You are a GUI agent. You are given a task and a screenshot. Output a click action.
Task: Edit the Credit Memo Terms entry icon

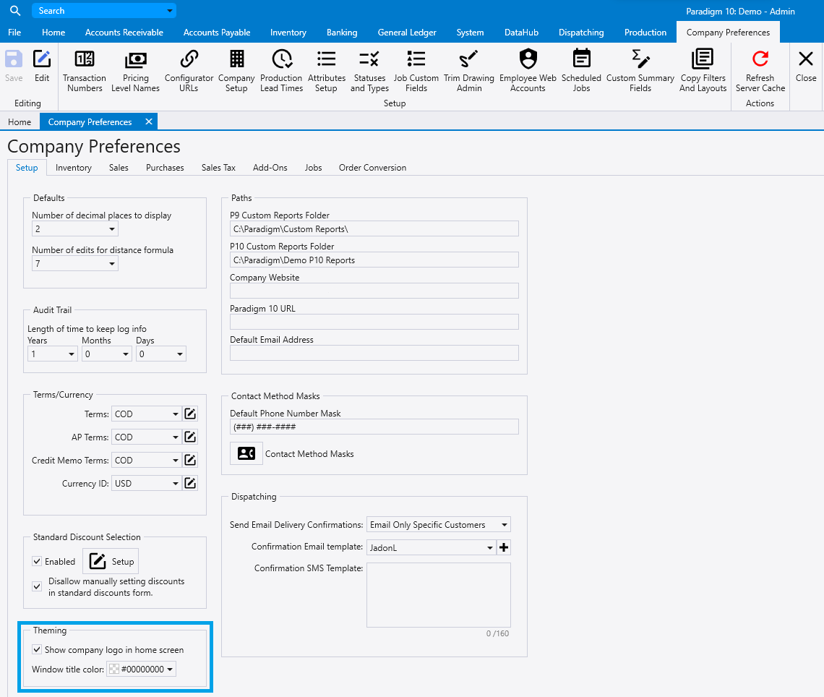coord(190,460)
